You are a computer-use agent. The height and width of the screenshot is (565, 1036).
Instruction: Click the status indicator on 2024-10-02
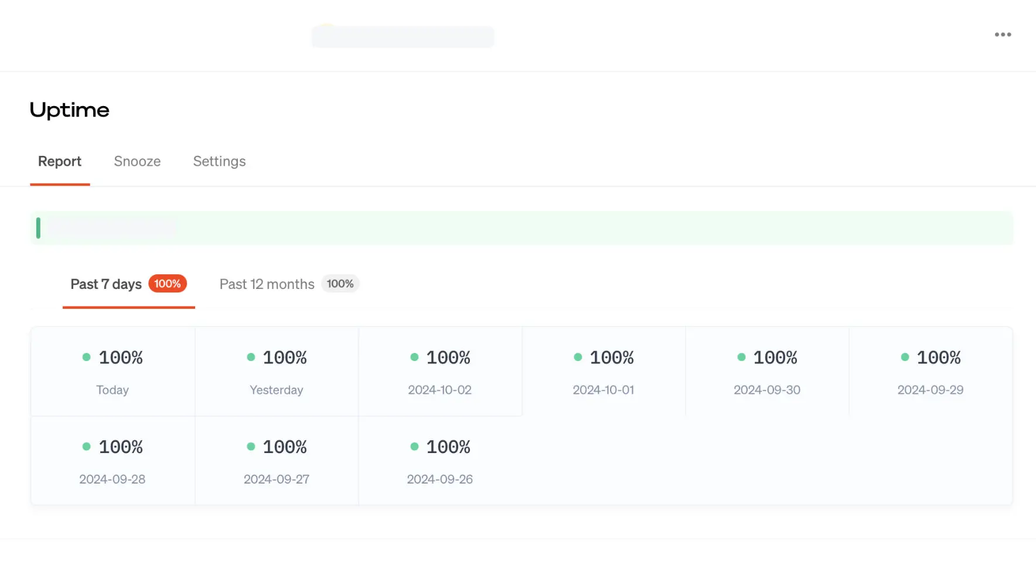click(x=415, y=356)
